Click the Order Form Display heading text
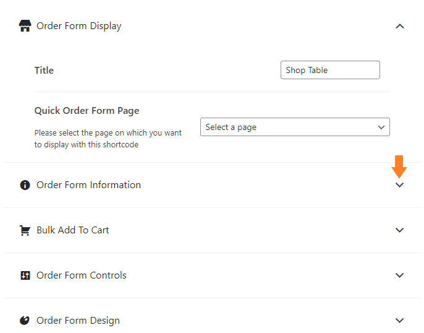Image resolution: width=424 pixels, height=333 pixels. (x=79, y=26)
